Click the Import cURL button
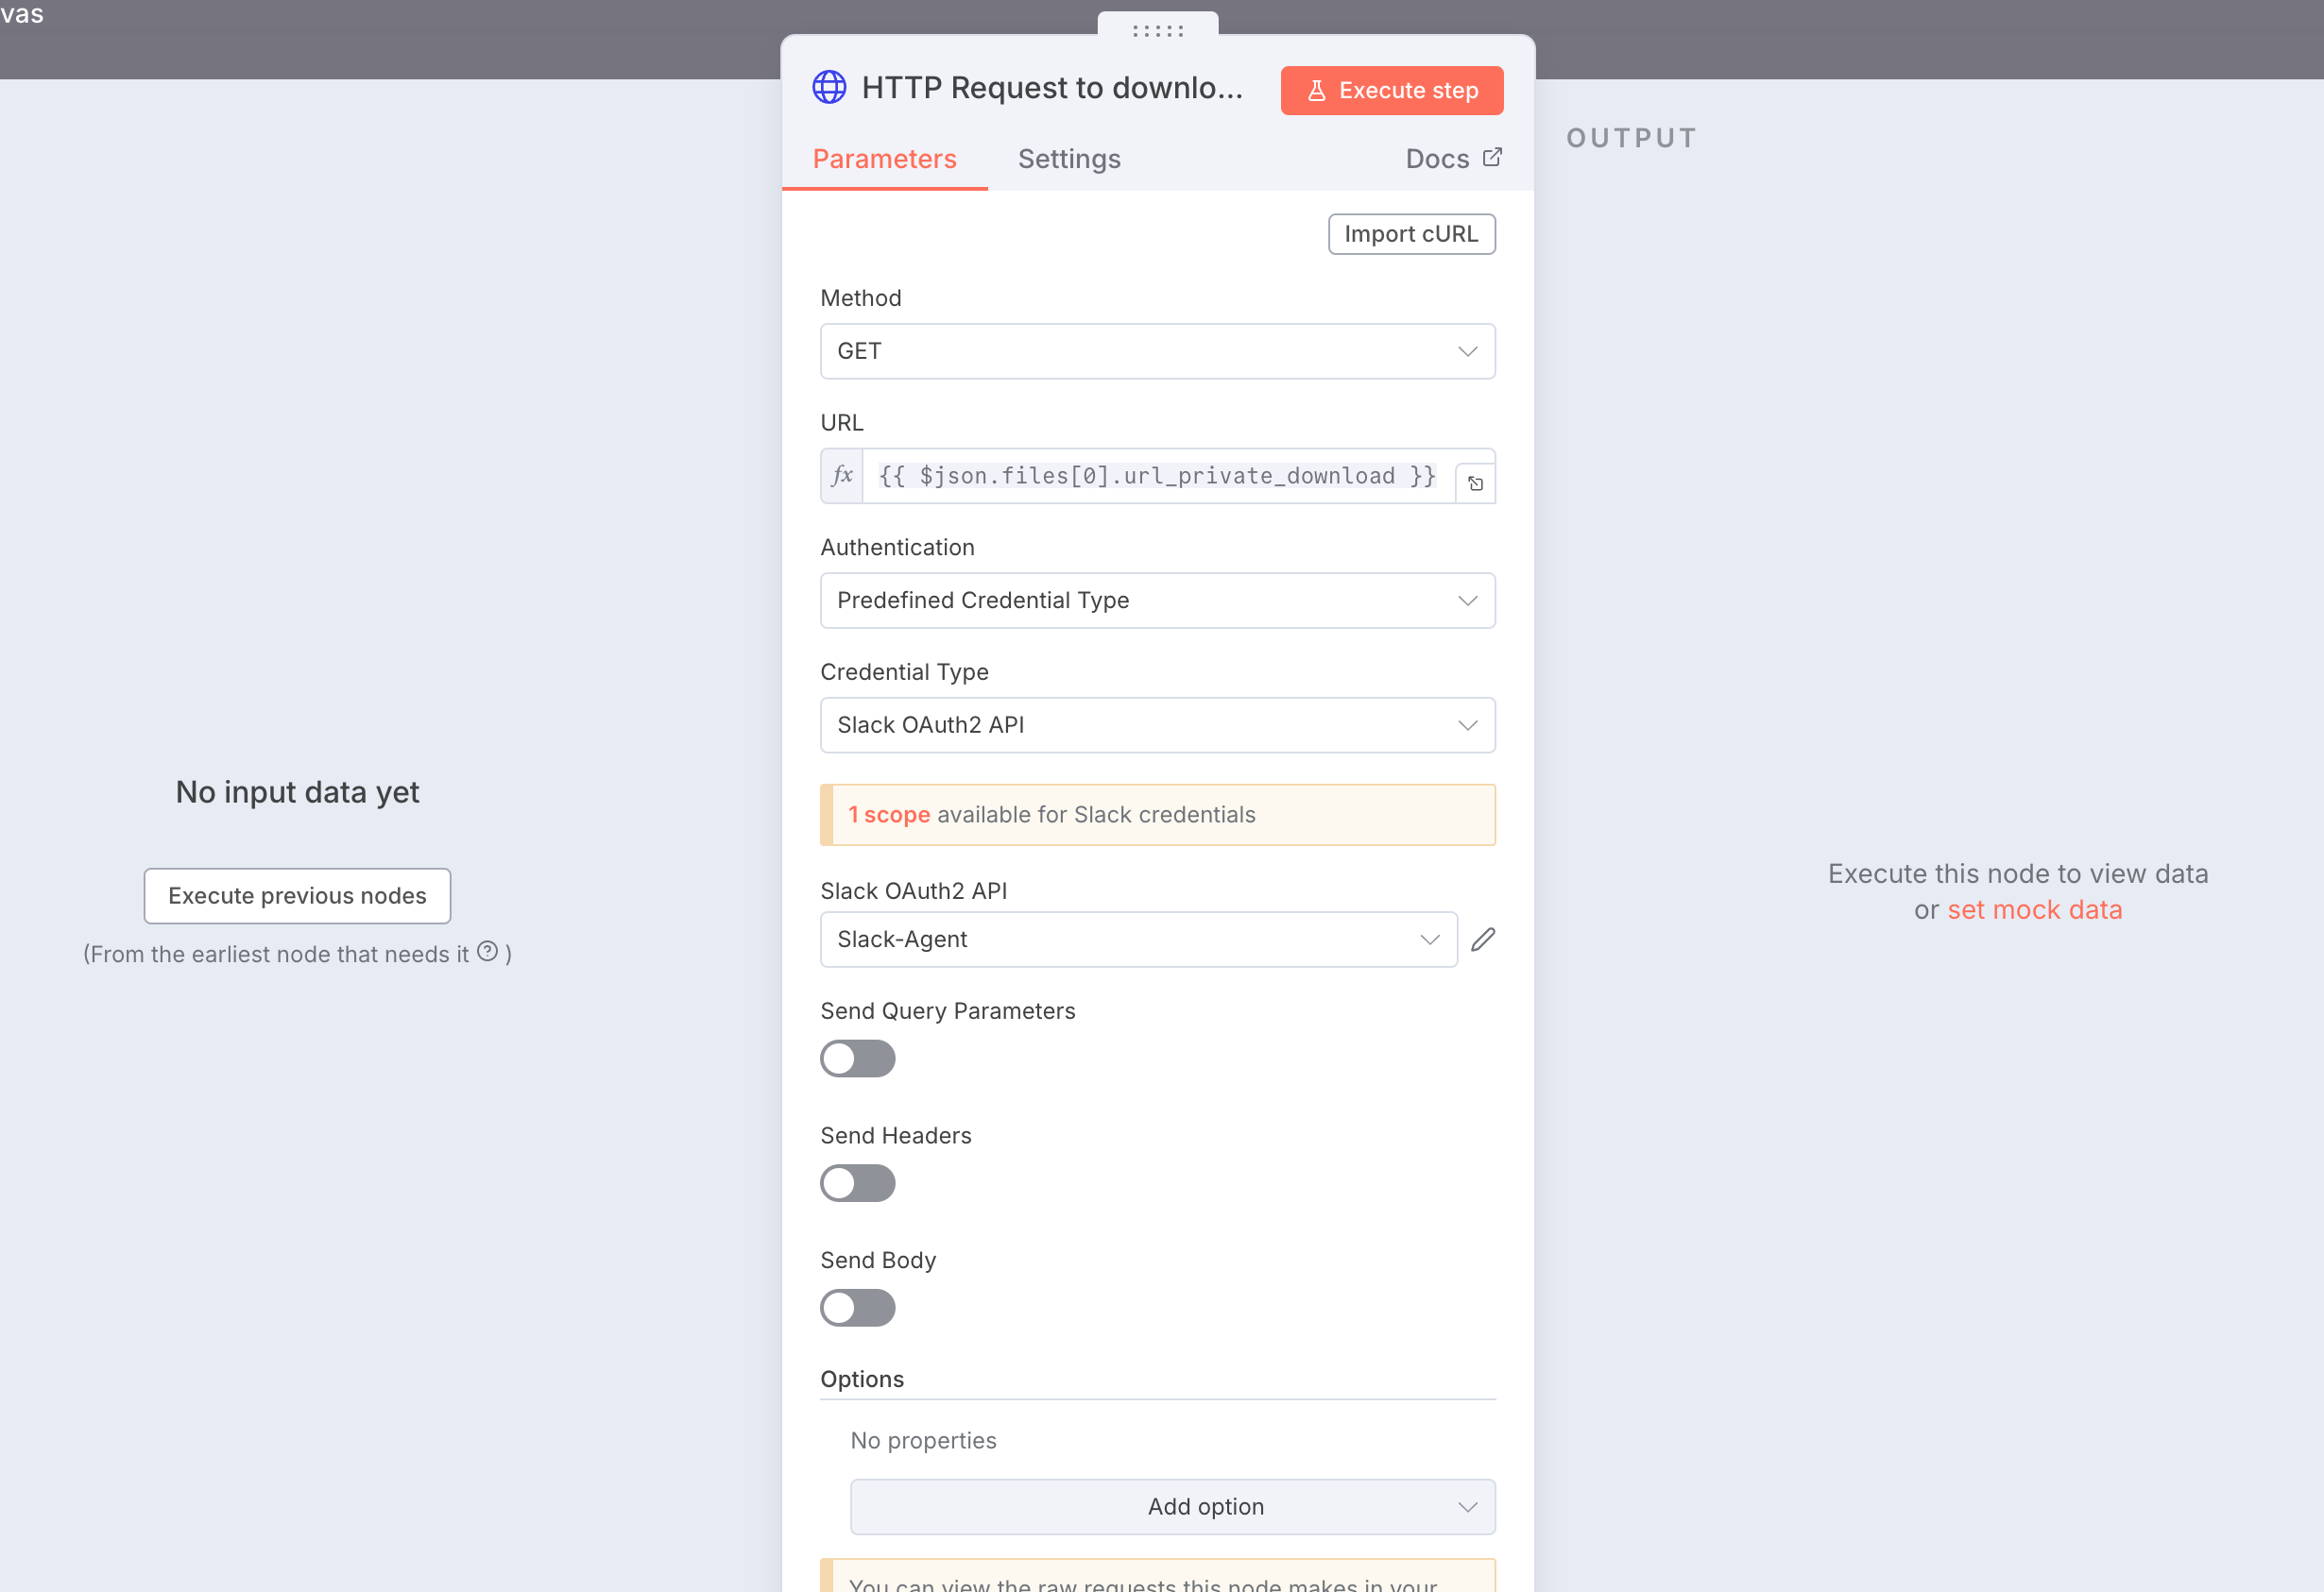This screenshot has height=1592, width=2324. tap(1410, 234)
